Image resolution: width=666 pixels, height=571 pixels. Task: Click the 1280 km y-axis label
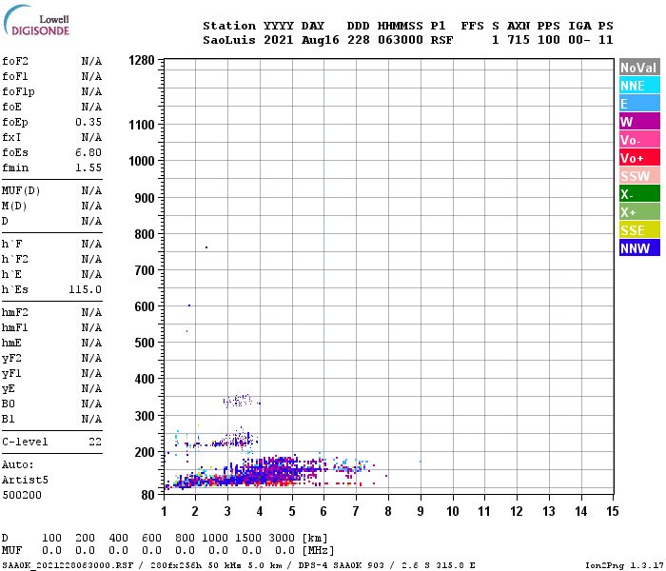[142, 60]
